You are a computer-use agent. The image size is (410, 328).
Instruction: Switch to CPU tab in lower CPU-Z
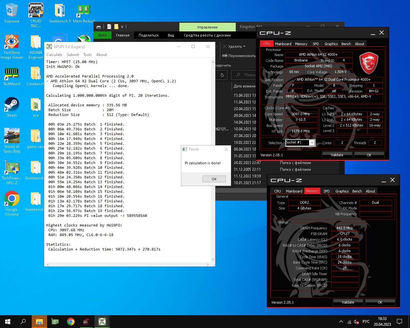pos(277,191)
